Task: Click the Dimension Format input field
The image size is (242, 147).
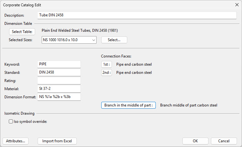Action: coord(59,97)
